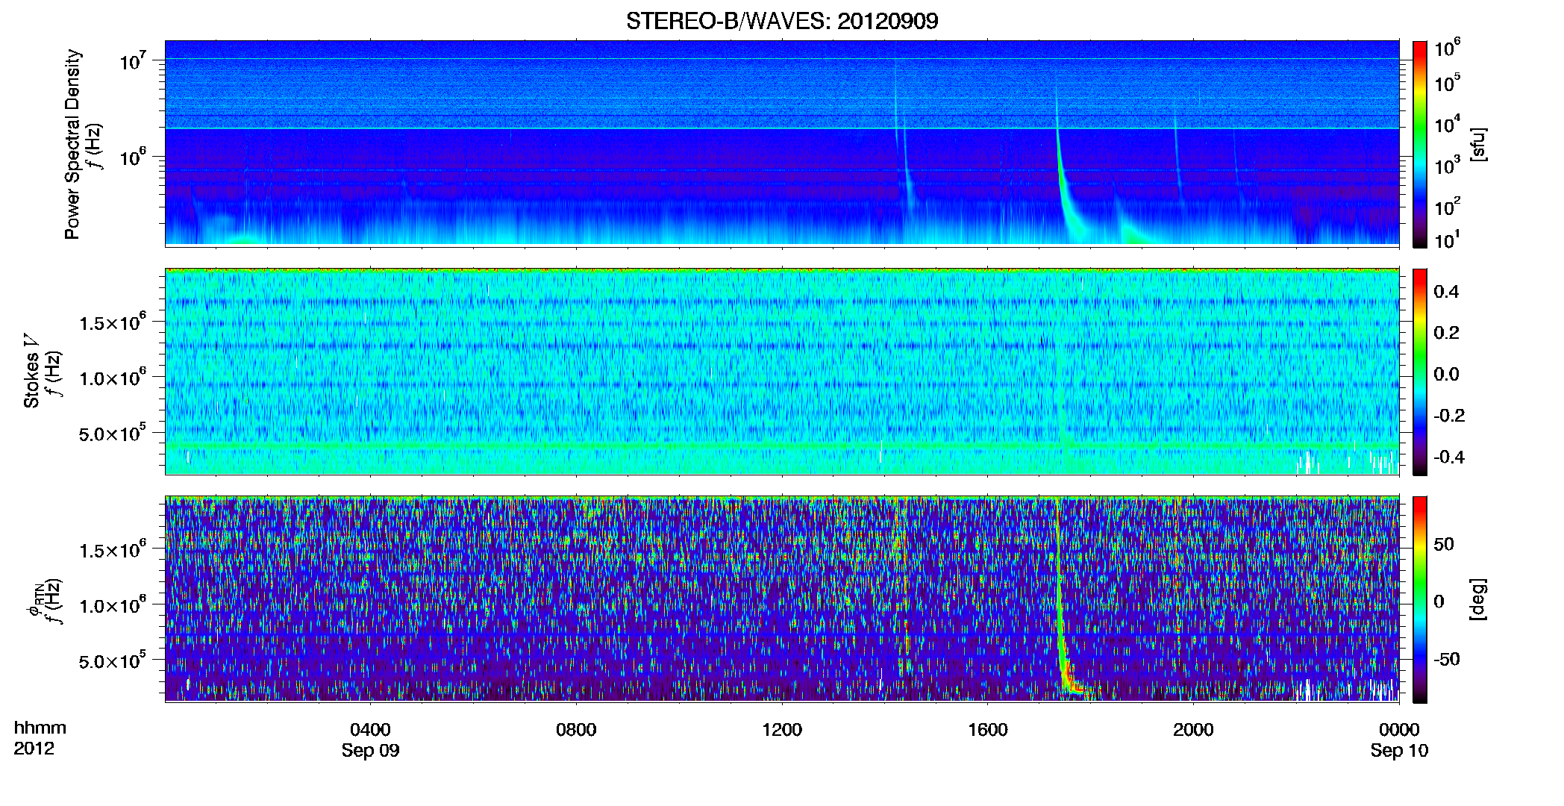Select the Power Spectral Density axis label

point(72,144)
